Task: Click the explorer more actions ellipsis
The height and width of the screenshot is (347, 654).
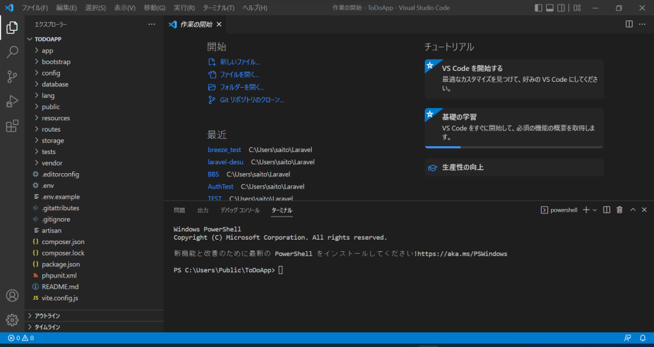Action: click(152, 25)
